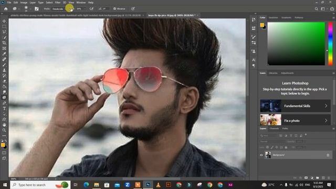Open the Tool Preset picker dropdown arrow
Viewport: 336px width, 189px height.
tap(19, 9)
